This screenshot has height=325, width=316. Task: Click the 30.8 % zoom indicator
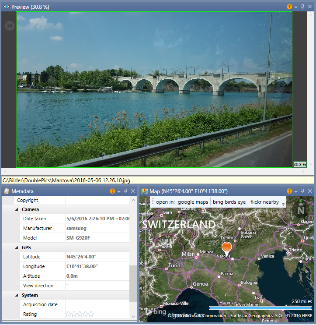[300, 164]
